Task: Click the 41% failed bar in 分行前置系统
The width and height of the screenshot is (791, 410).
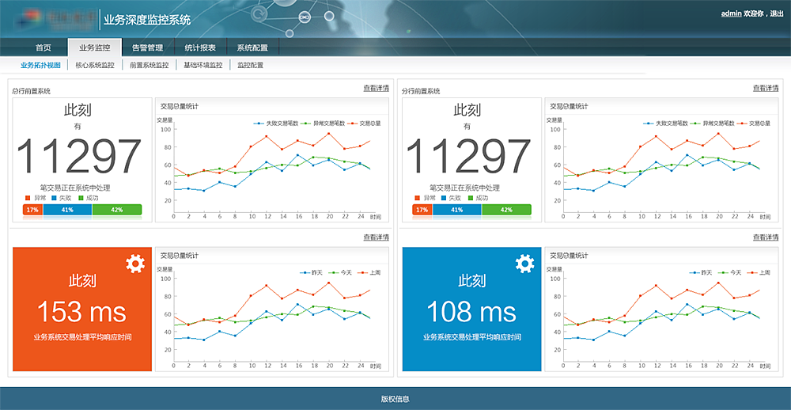Action: (457, 210)
